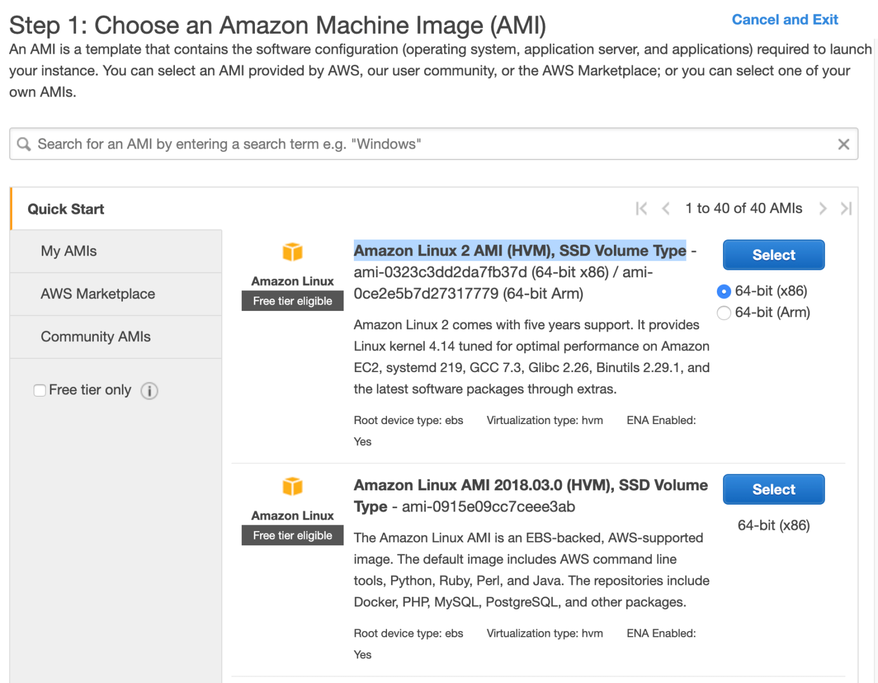This screenshot has width=878, height=683.
Task: Switch to the My AMIs tab
Action: click(69, 251)
